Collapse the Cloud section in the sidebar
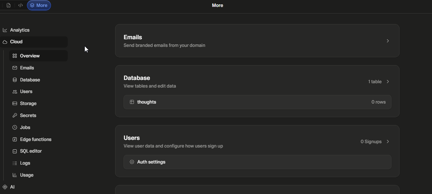 click(33, 42)
